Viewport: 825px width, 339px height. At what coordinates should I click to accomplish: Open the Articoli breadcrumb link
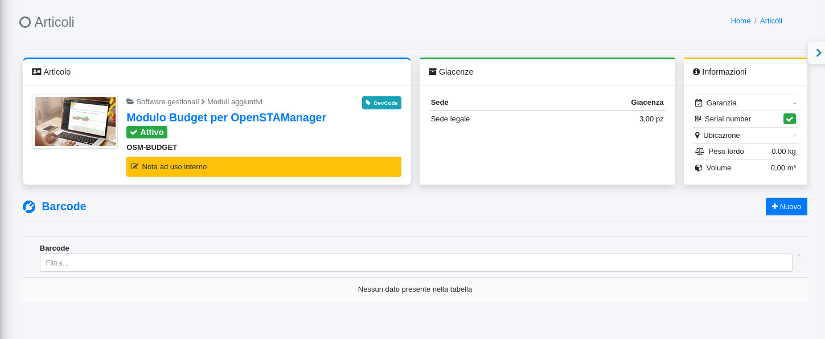tap(771, 21)
